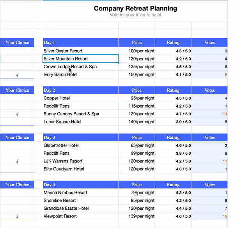The image size is (234, 228).
Task: Uncheck the Viewpoint Resort choice checkmark
Action: coord(17,216)
